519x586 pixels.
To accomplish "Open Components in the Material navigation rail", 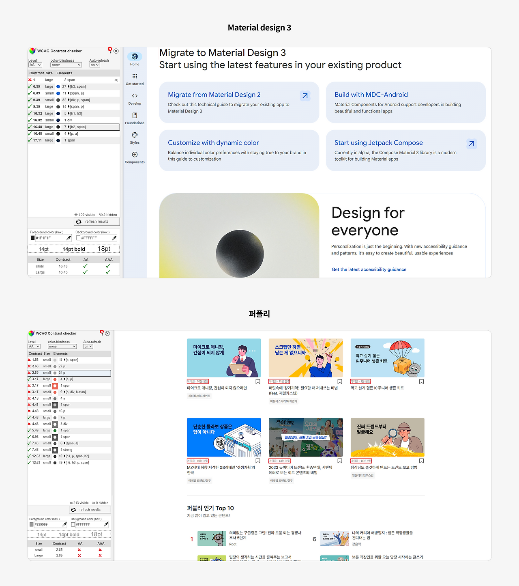I will coord(135,157).
